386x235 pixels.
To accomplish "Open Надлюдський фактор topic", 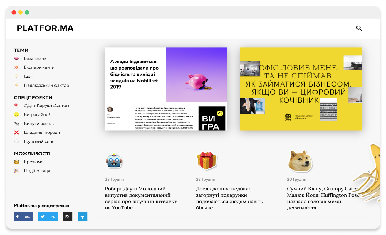I will coord(46,85).
